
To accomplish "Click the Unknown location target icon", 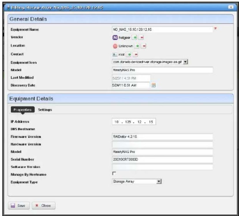I will (x=115, y=46).
